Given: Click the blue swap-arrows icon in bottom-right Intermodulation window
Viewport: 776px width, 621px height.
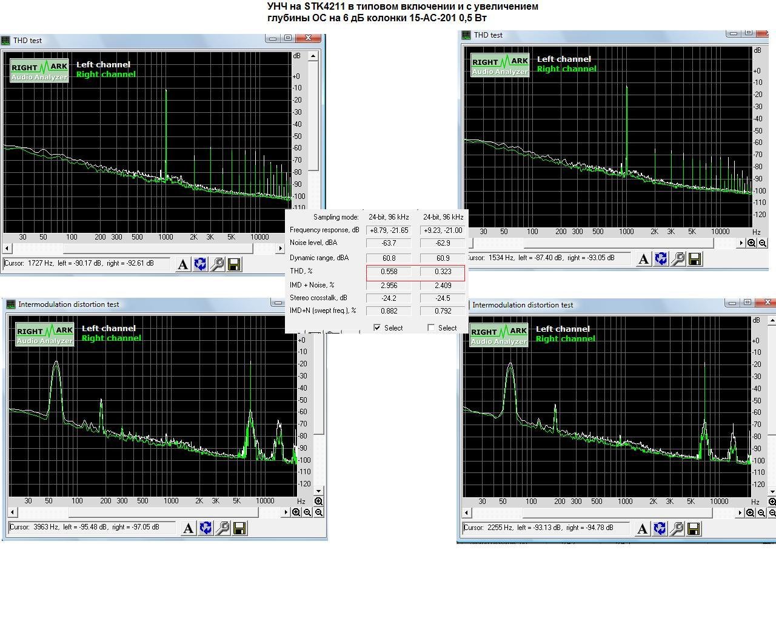Looking at the screenshot, I should 660,529.
